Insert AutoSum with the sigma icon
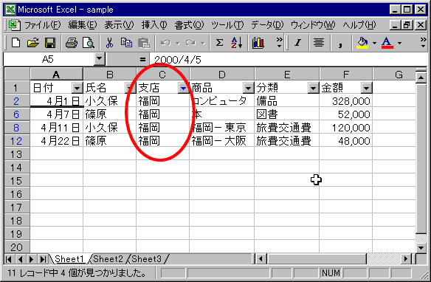This screenshot has width=431, height=282. tap(219, 43)
